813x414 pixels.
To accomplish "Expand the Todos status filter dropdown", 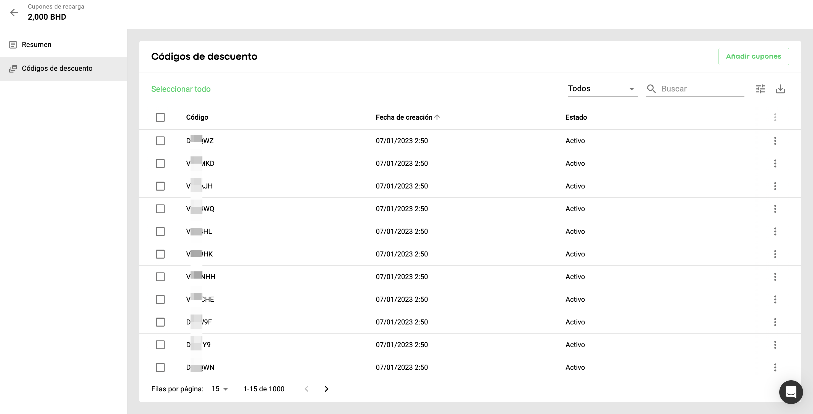I will tap(602, 89).
